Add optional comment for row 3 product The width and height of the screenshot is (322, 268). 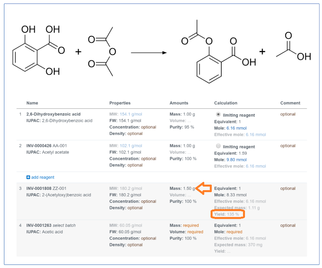point(288,188)
